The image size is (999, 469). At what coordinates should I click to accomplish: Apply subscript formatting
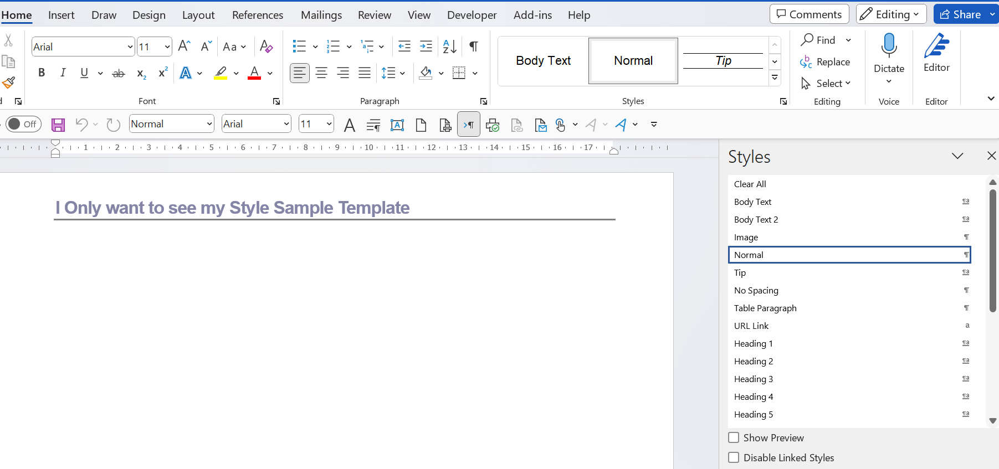click(142, 73)
